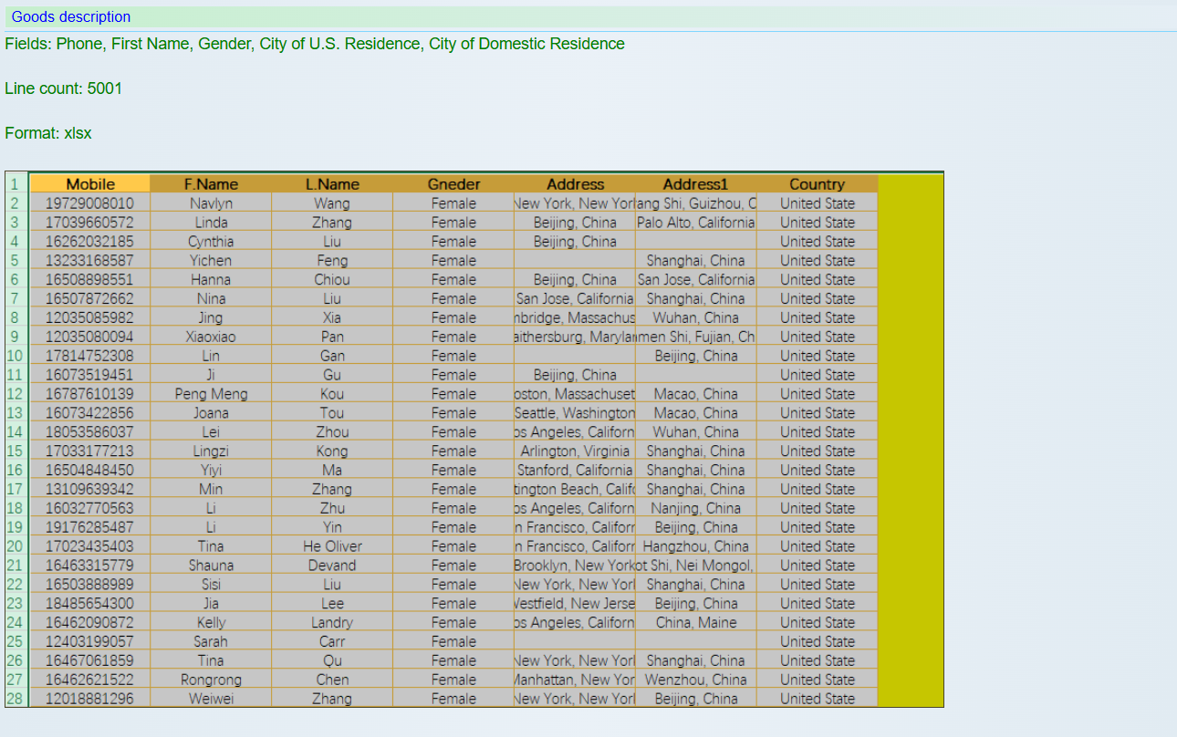The height and width of the screenshot is (737, 1177).
Task: Select row number 1 in spreadsheet
Action: [x=15, y=184]
